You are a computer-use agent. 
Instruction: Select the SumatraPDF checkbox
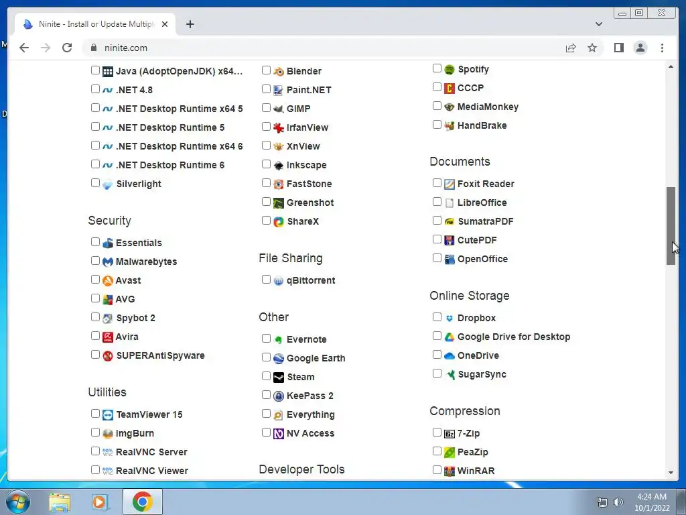click(437, 221)
